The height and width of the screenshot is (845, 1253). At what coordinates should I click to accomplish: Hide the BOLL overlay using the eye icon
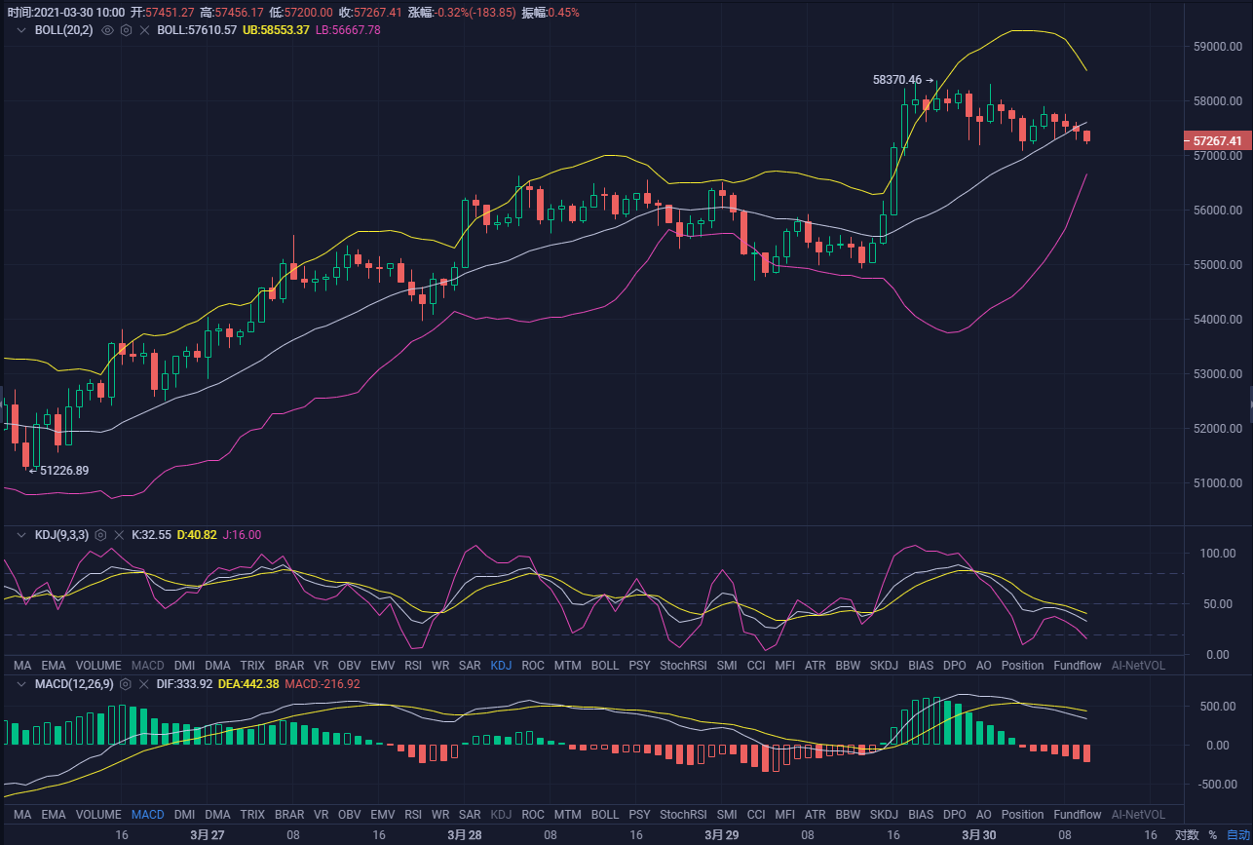pyautogui.click(x=108, y=30)
